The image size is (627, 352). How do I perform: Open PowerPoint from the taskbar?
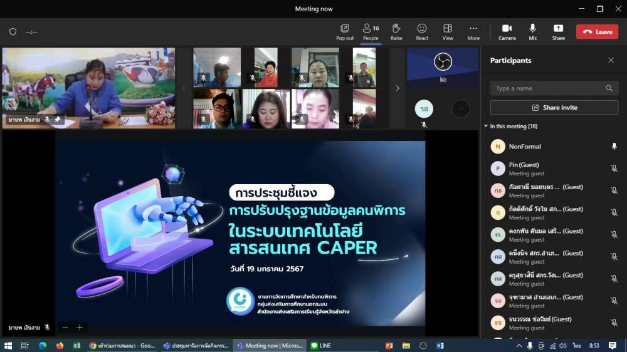pos(389,346)
